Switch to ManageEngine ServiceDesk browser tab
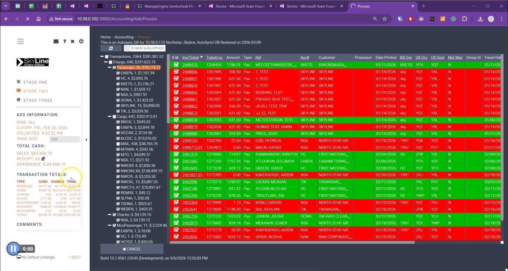This screenshot has height=271, width=508. click(x=169, y=6)
